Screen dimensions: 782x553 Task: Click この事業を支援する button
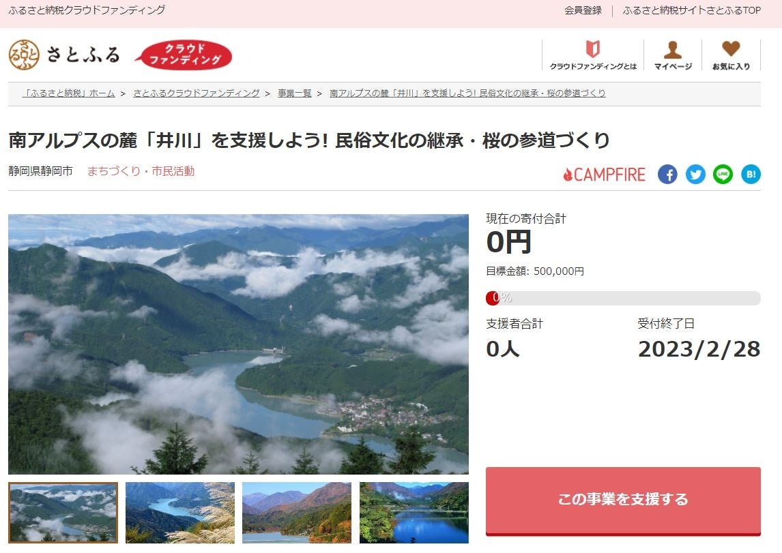pos(623,500)
